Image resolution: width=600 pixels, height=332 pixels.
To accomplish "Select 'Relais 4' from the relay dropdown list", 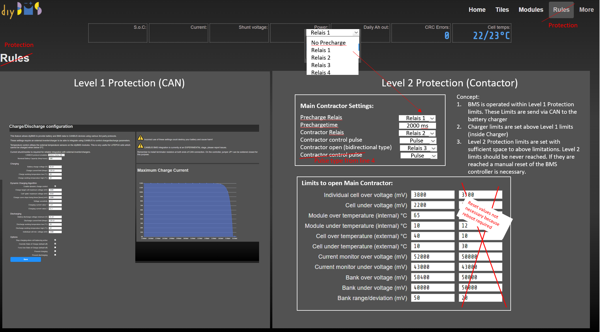I will pos(320,73).
